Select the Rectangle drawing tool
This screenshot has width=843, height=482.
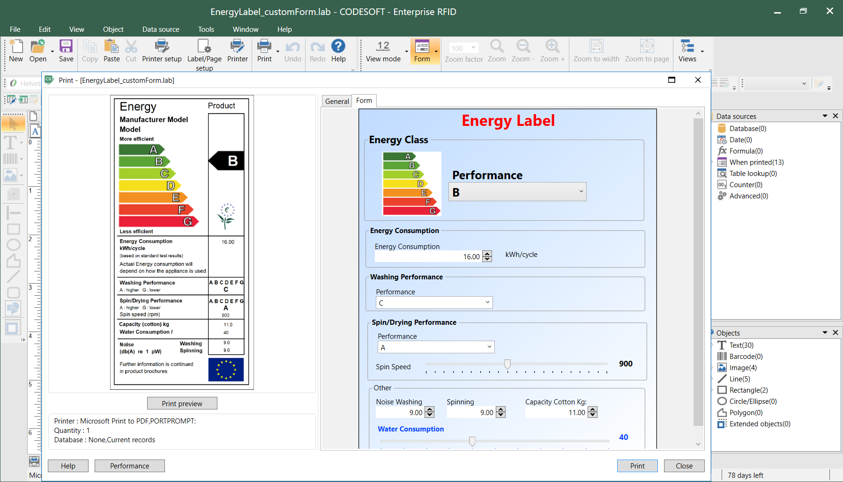pos(13,229)
